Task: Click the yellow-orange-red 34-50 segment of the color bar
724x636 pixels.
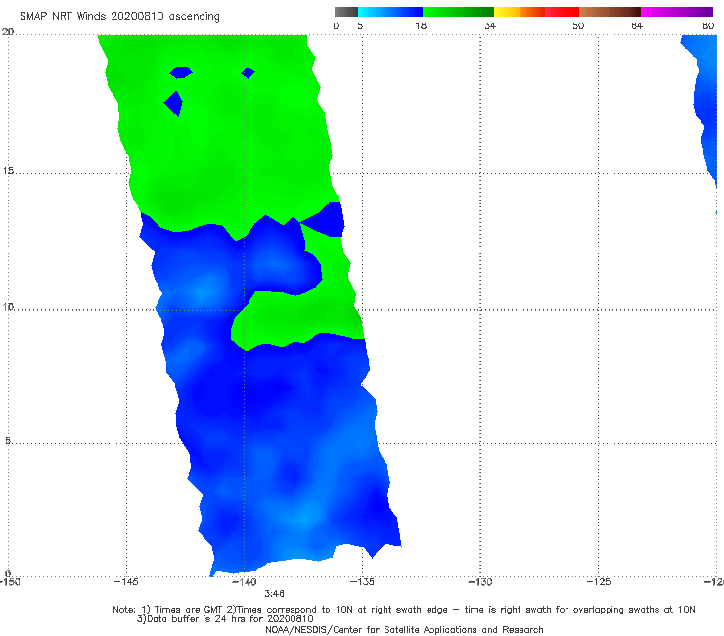Action: click(536, 12)
